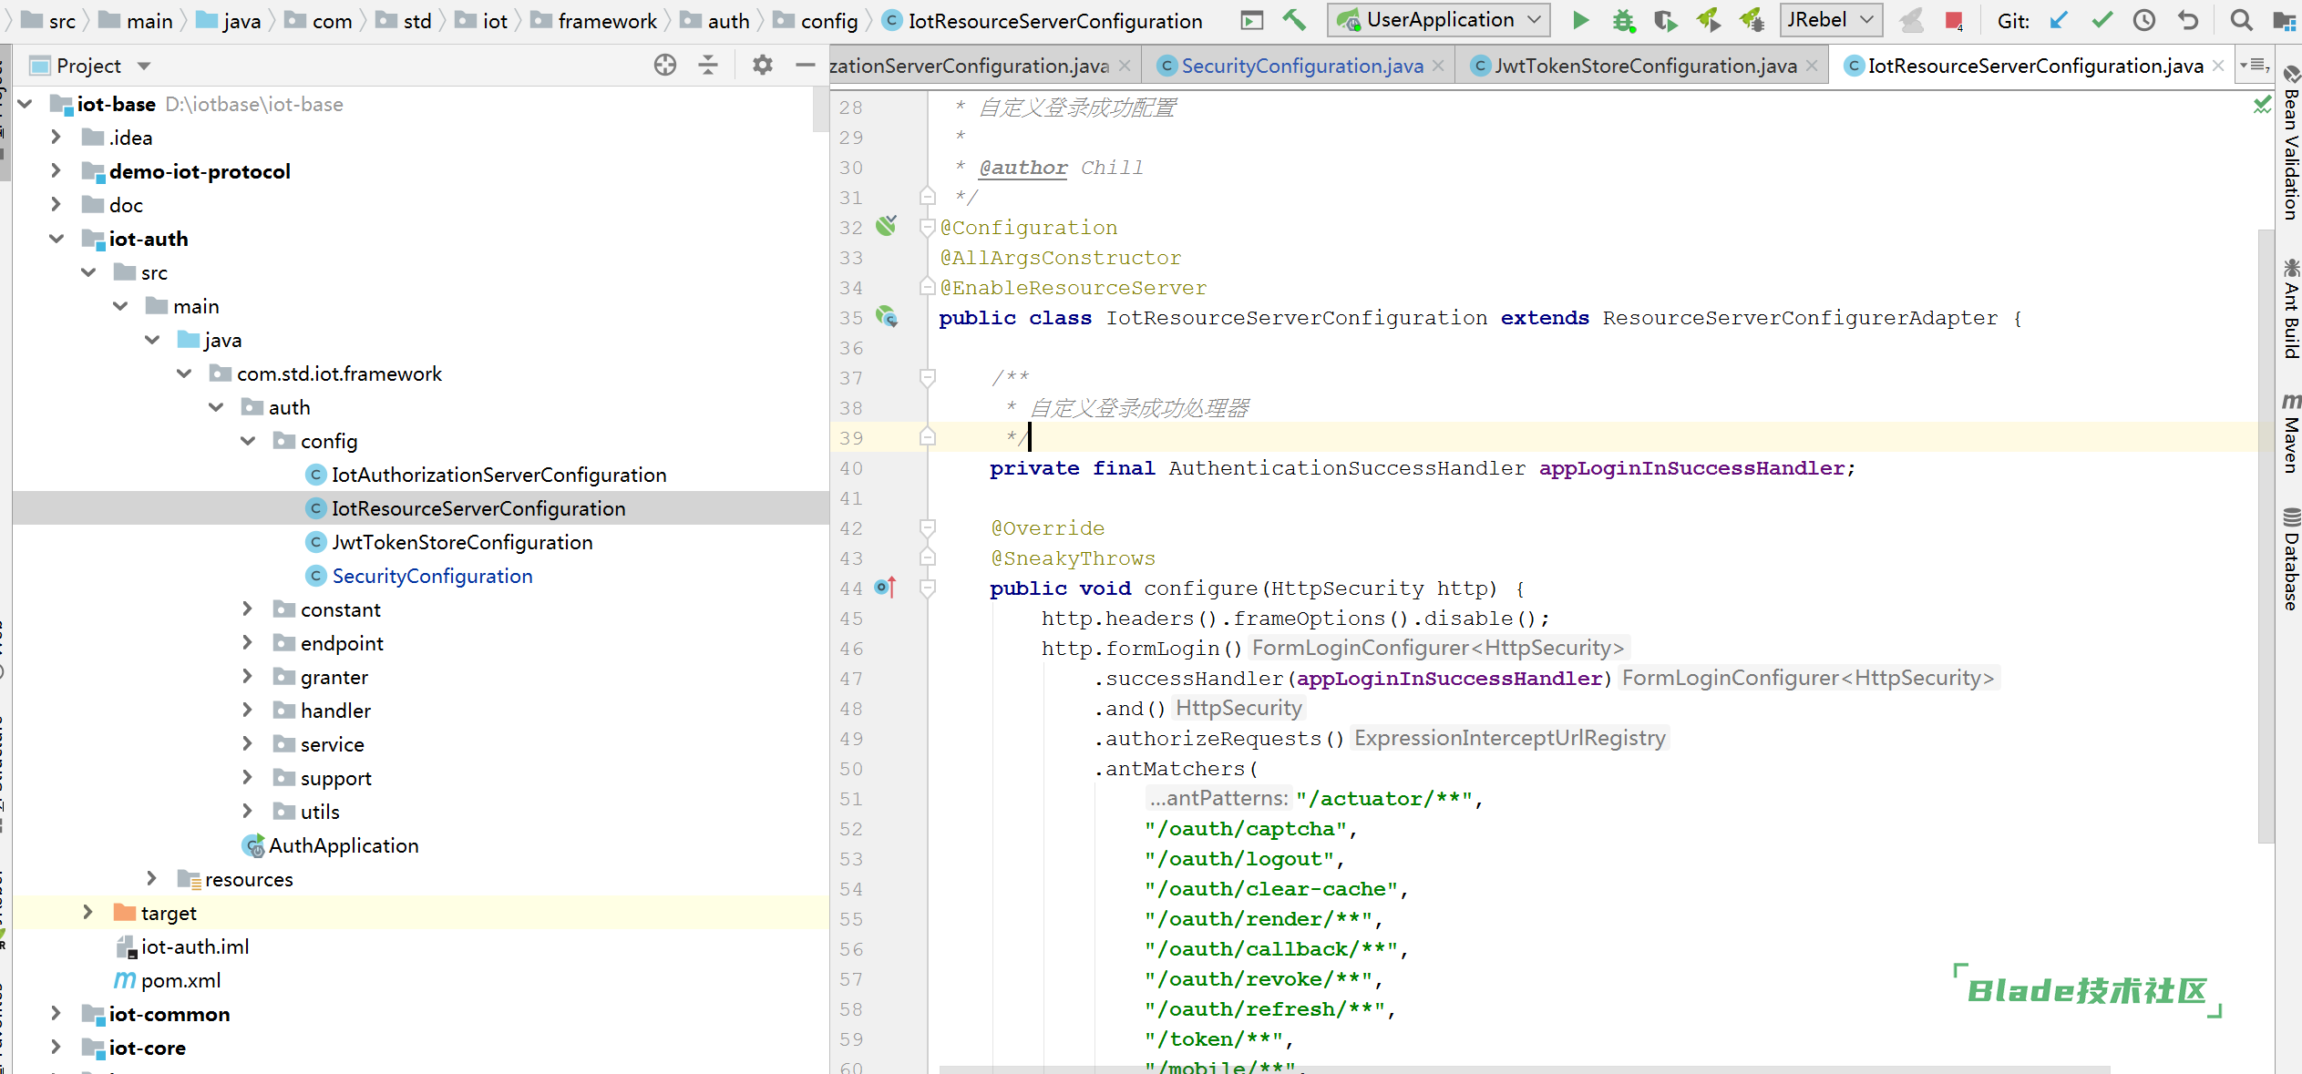Expand the .idea folder

tap(57, 137)
